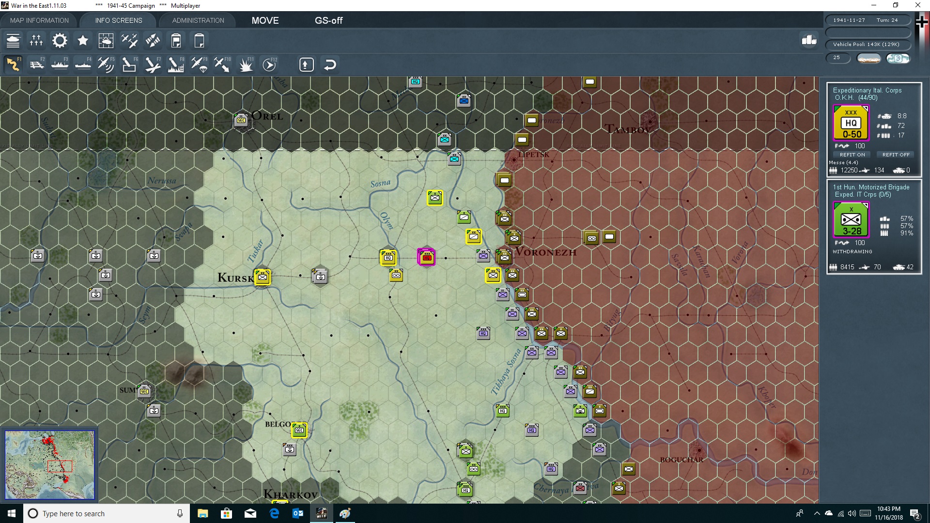The height and width of the screenshot is (523, 930).
Task: Open the blank clipboard log icon
Action: 199,41
